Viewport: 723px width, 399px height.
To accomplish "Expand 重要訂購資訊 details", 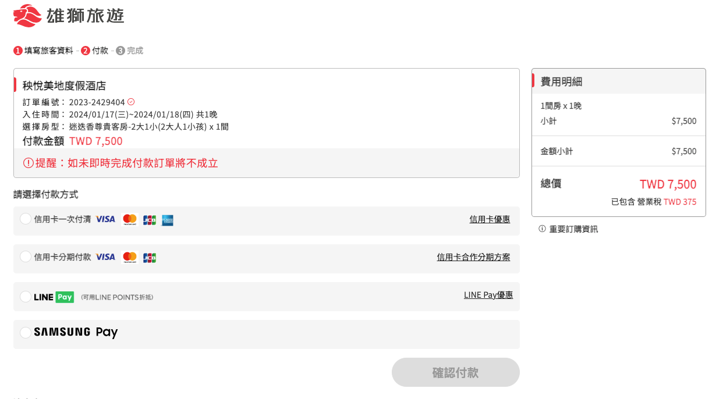I will [573, 229].
